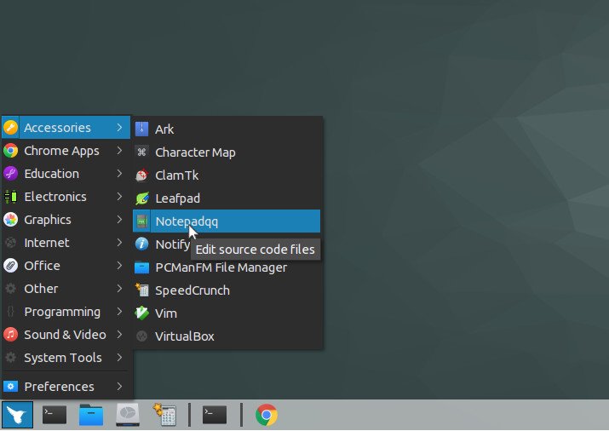Viewport: 609px width, 431px height.
Task: Launch Notepadqq from the Accessories list
Action: 227,221
